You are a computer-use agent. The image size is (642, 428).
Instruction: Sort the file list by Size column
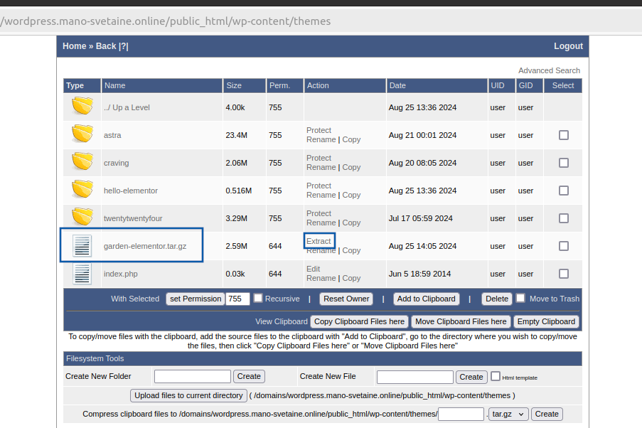tap(234, 85)
